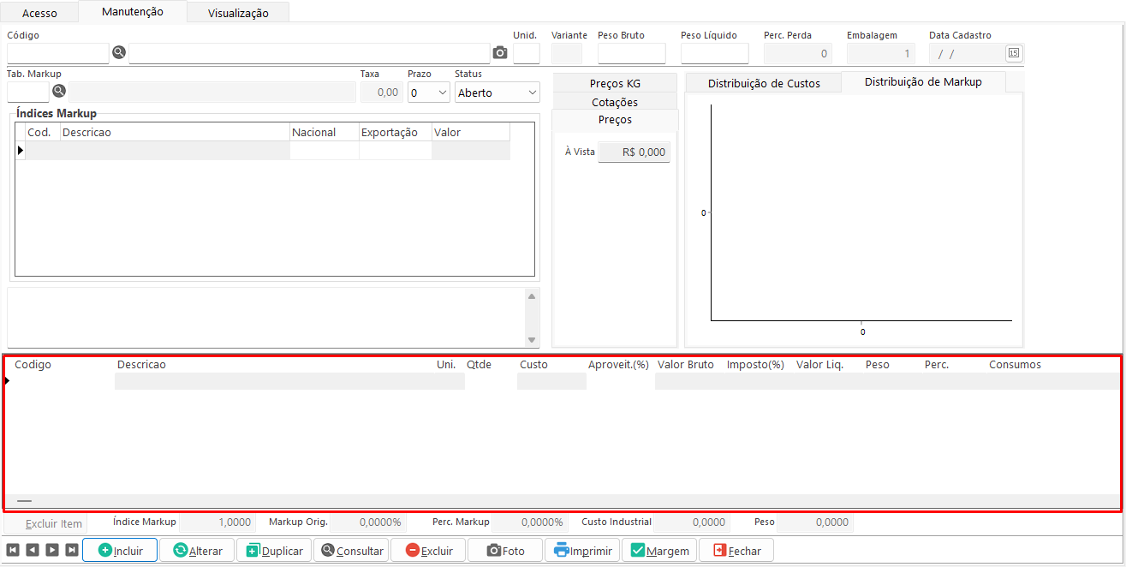Click the Peso Bruto input field

point(631,53)
